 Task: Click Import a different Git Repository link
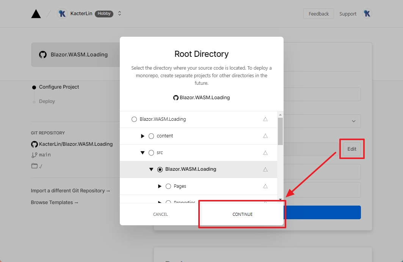71,191
